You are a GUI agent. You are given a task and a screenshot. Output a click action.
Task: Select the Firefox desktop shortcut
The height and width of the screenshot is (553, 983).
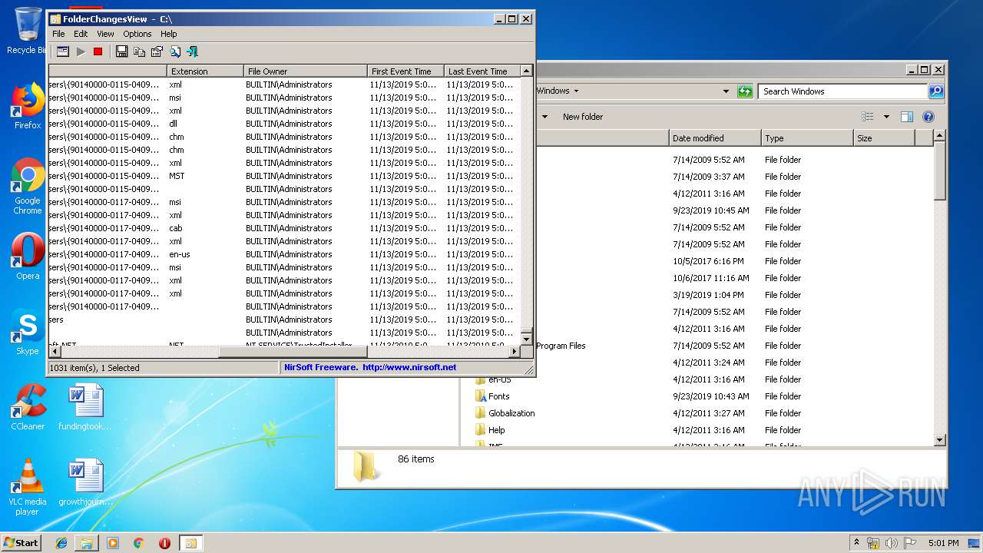tap(28, 106)
